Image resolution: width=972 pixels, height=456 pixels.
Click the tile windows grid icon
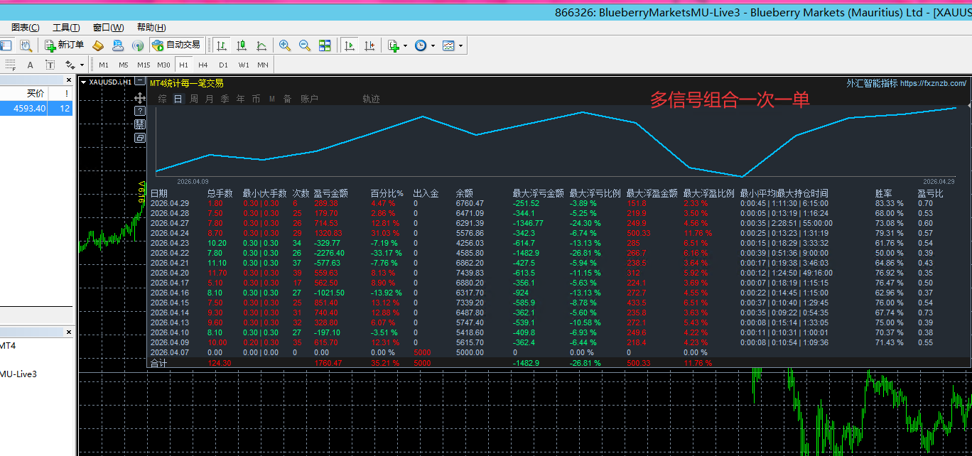pos(325,45)
